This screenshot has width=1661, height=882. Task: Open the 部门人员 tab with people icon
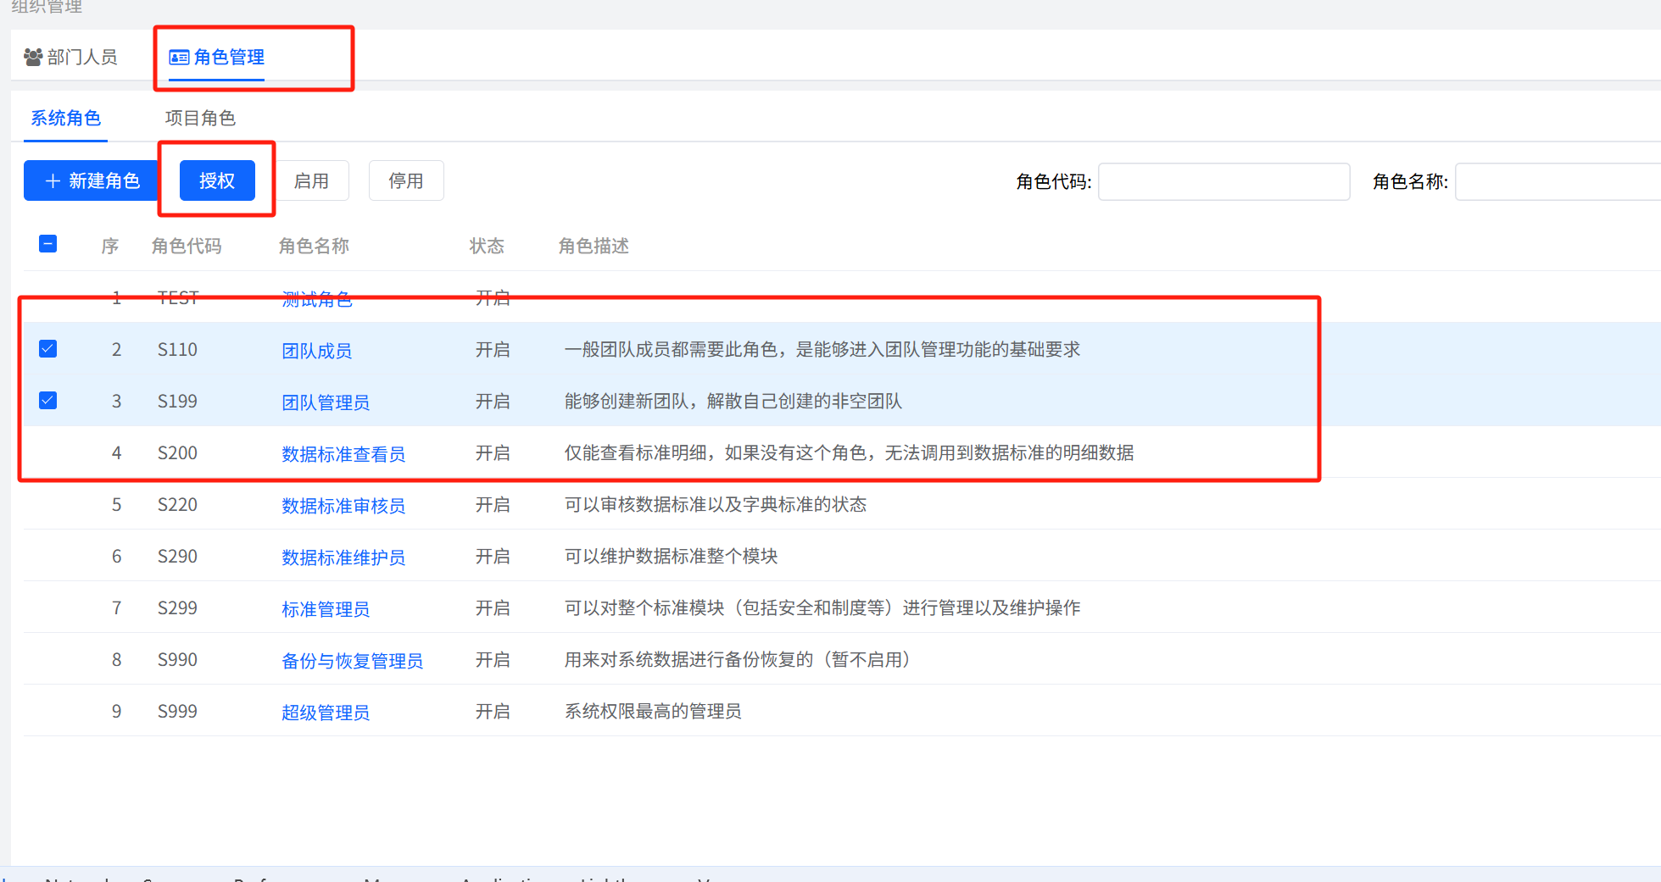pos(71,57)
